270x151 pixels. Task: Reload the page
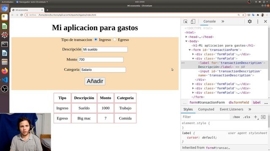pos(22,15)
